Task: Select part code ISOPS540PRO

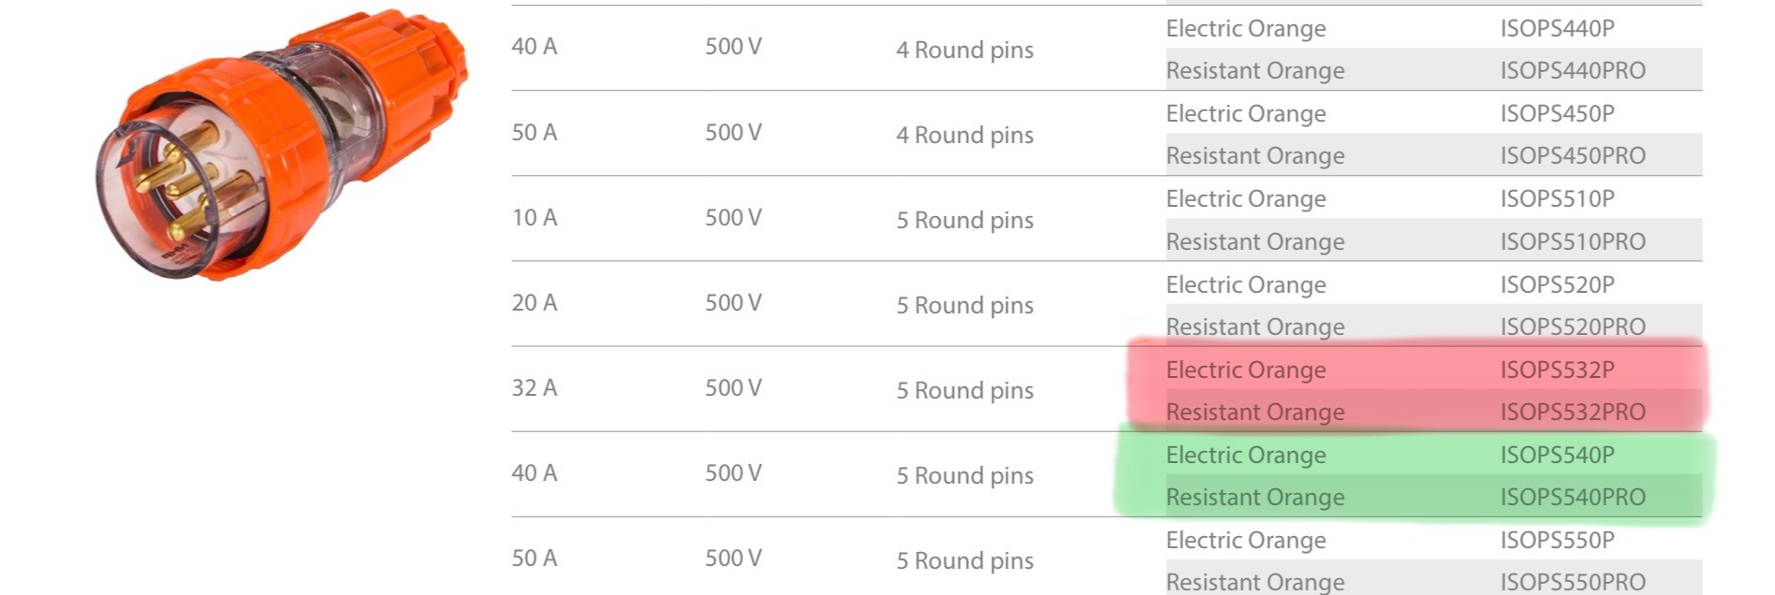Action: 1573,497
